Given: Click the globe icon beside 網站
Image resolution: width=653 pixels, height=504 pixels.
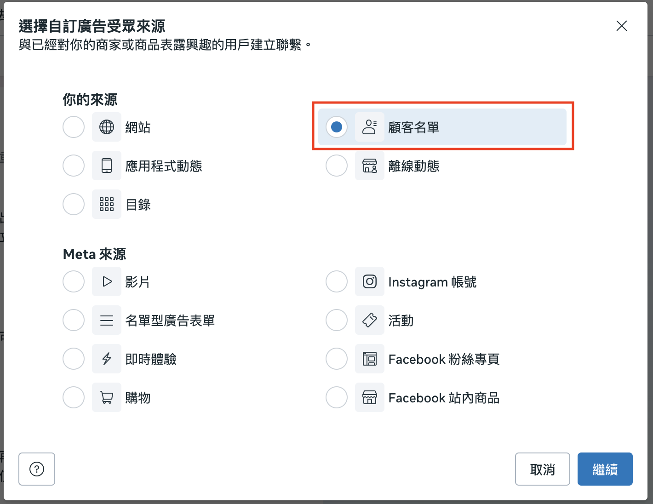Looking at the screenshot, I should (106, 127).
